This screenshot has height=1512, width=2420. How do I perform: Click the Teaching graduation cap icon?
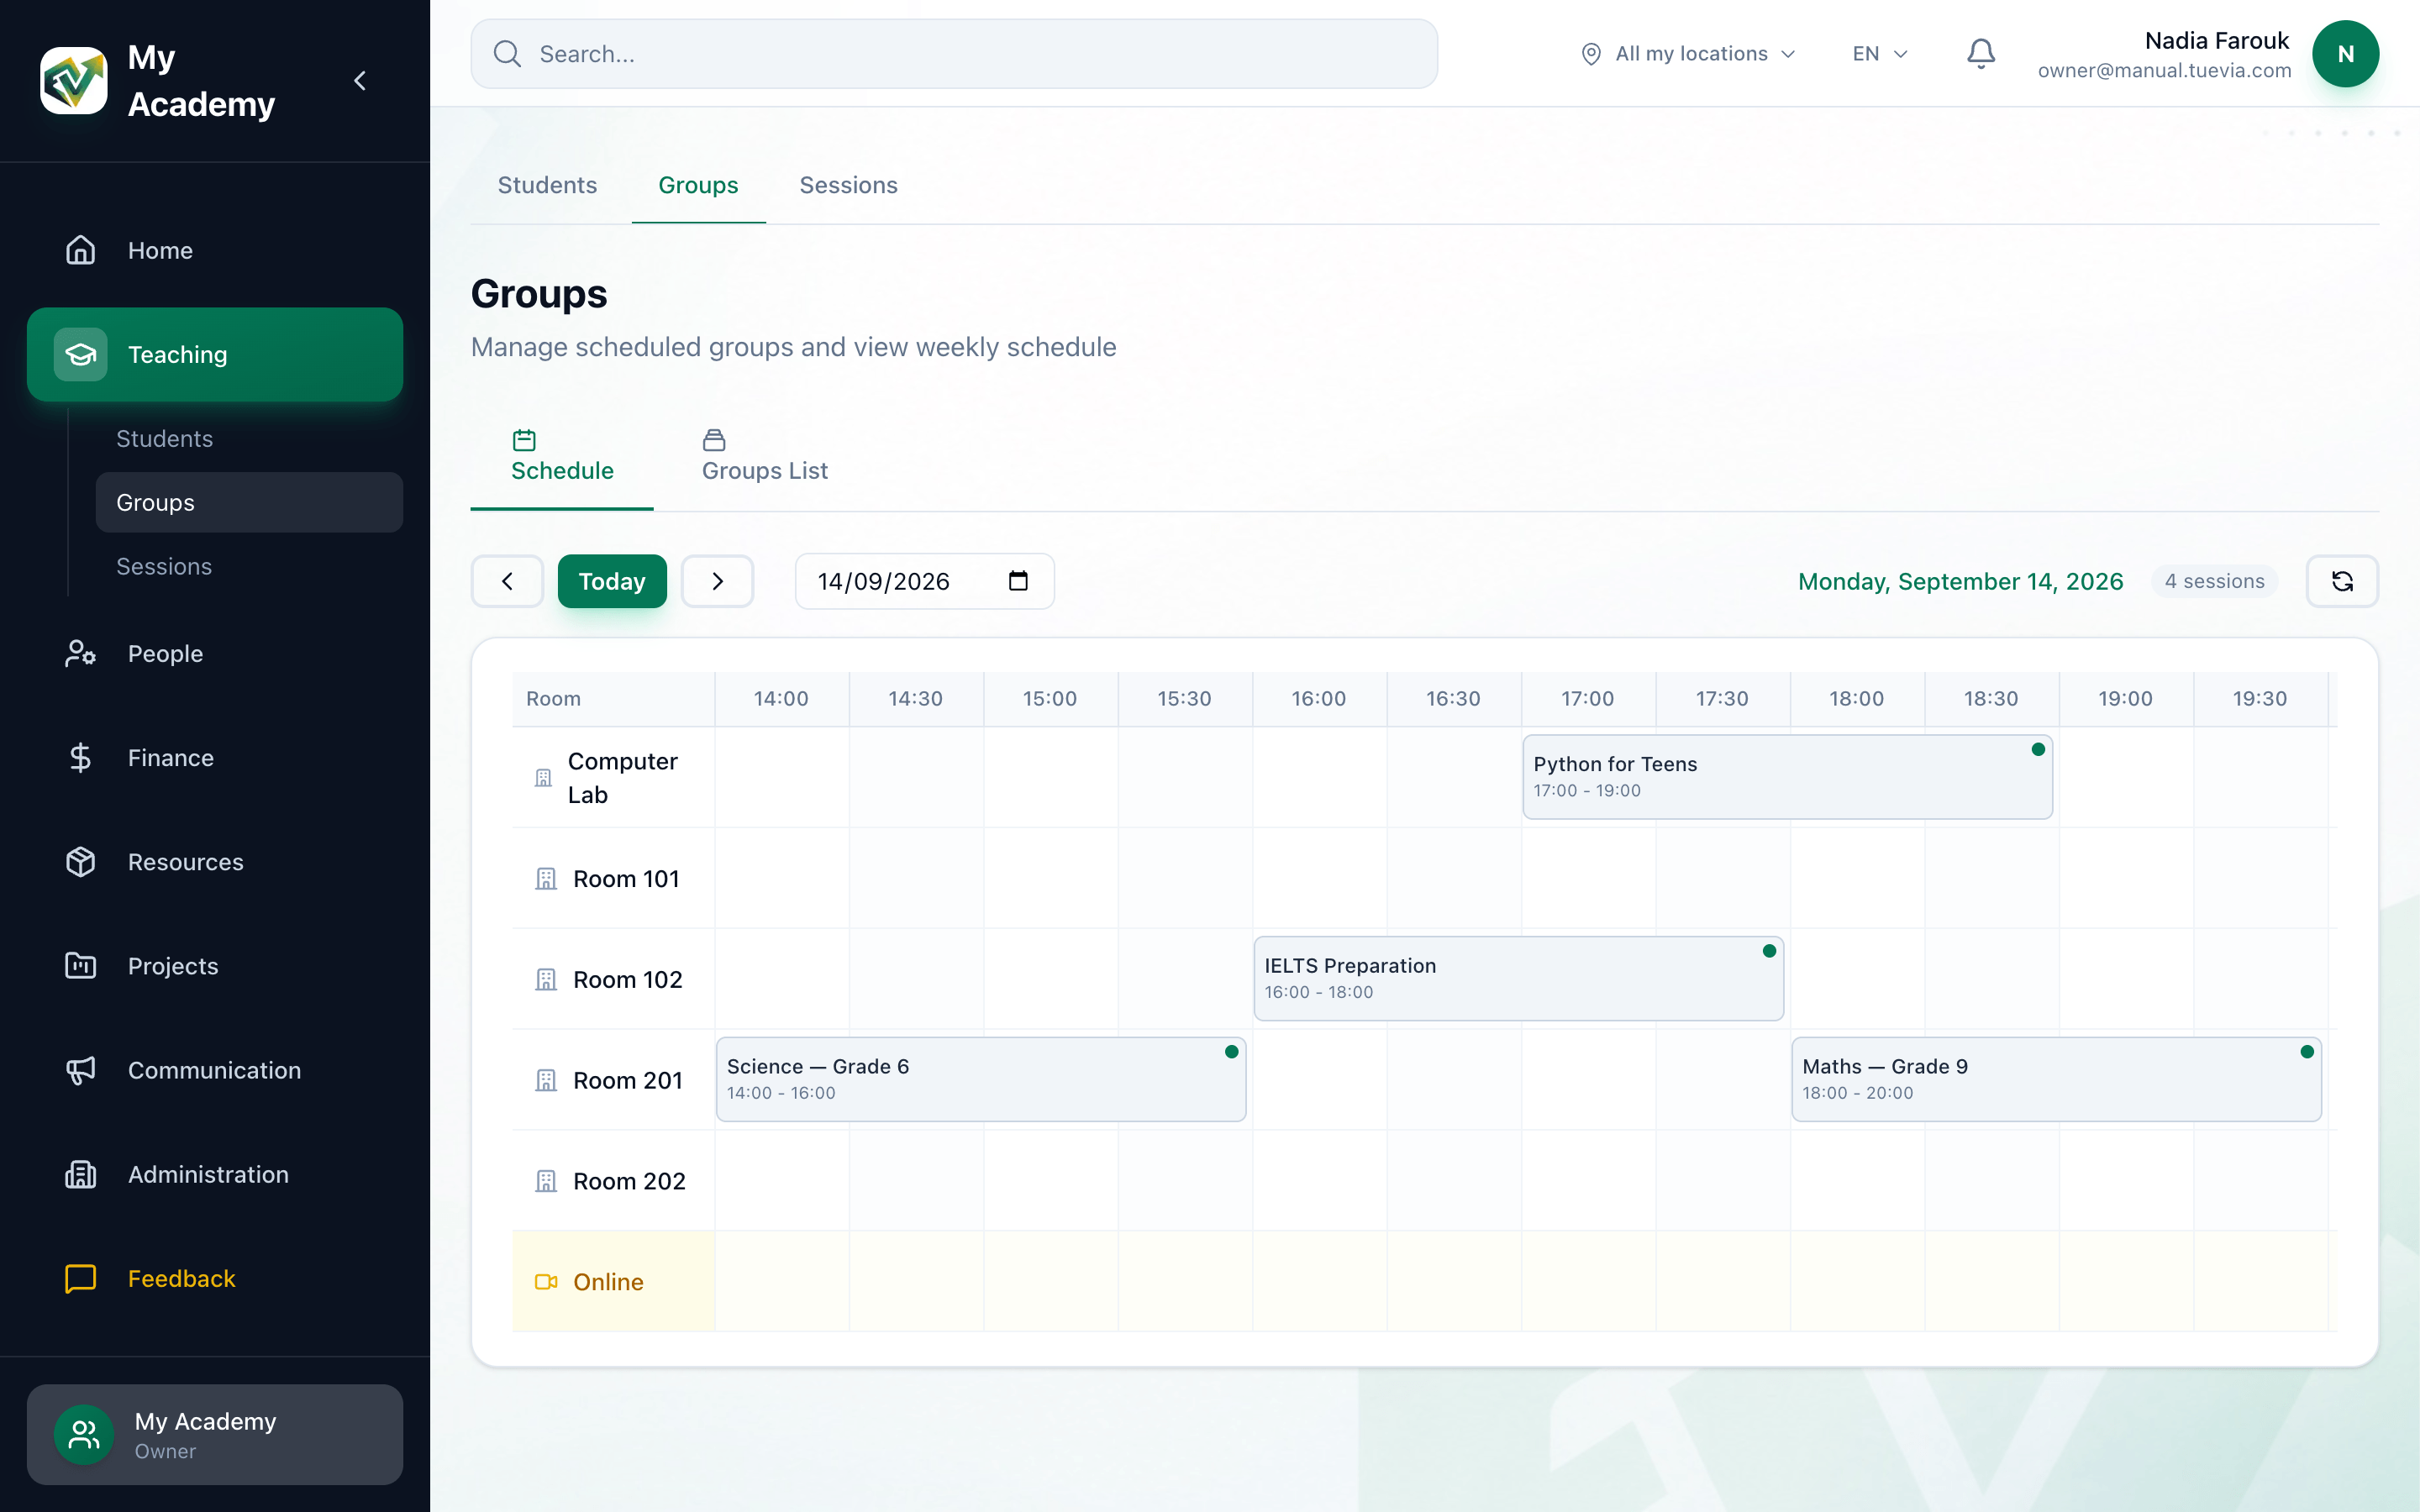80,354
